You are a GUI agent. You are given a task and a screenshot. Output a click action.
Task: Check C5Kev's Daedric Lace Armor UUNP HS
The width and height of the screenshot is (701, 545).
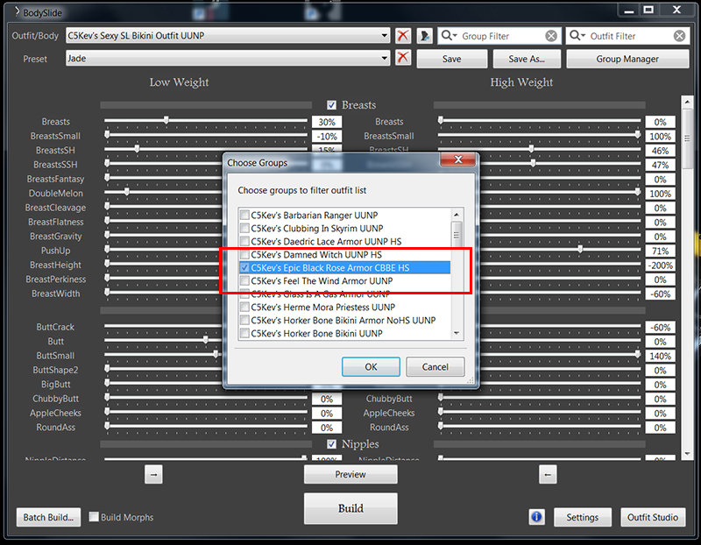pyautogui.click(x=244, y=242)
